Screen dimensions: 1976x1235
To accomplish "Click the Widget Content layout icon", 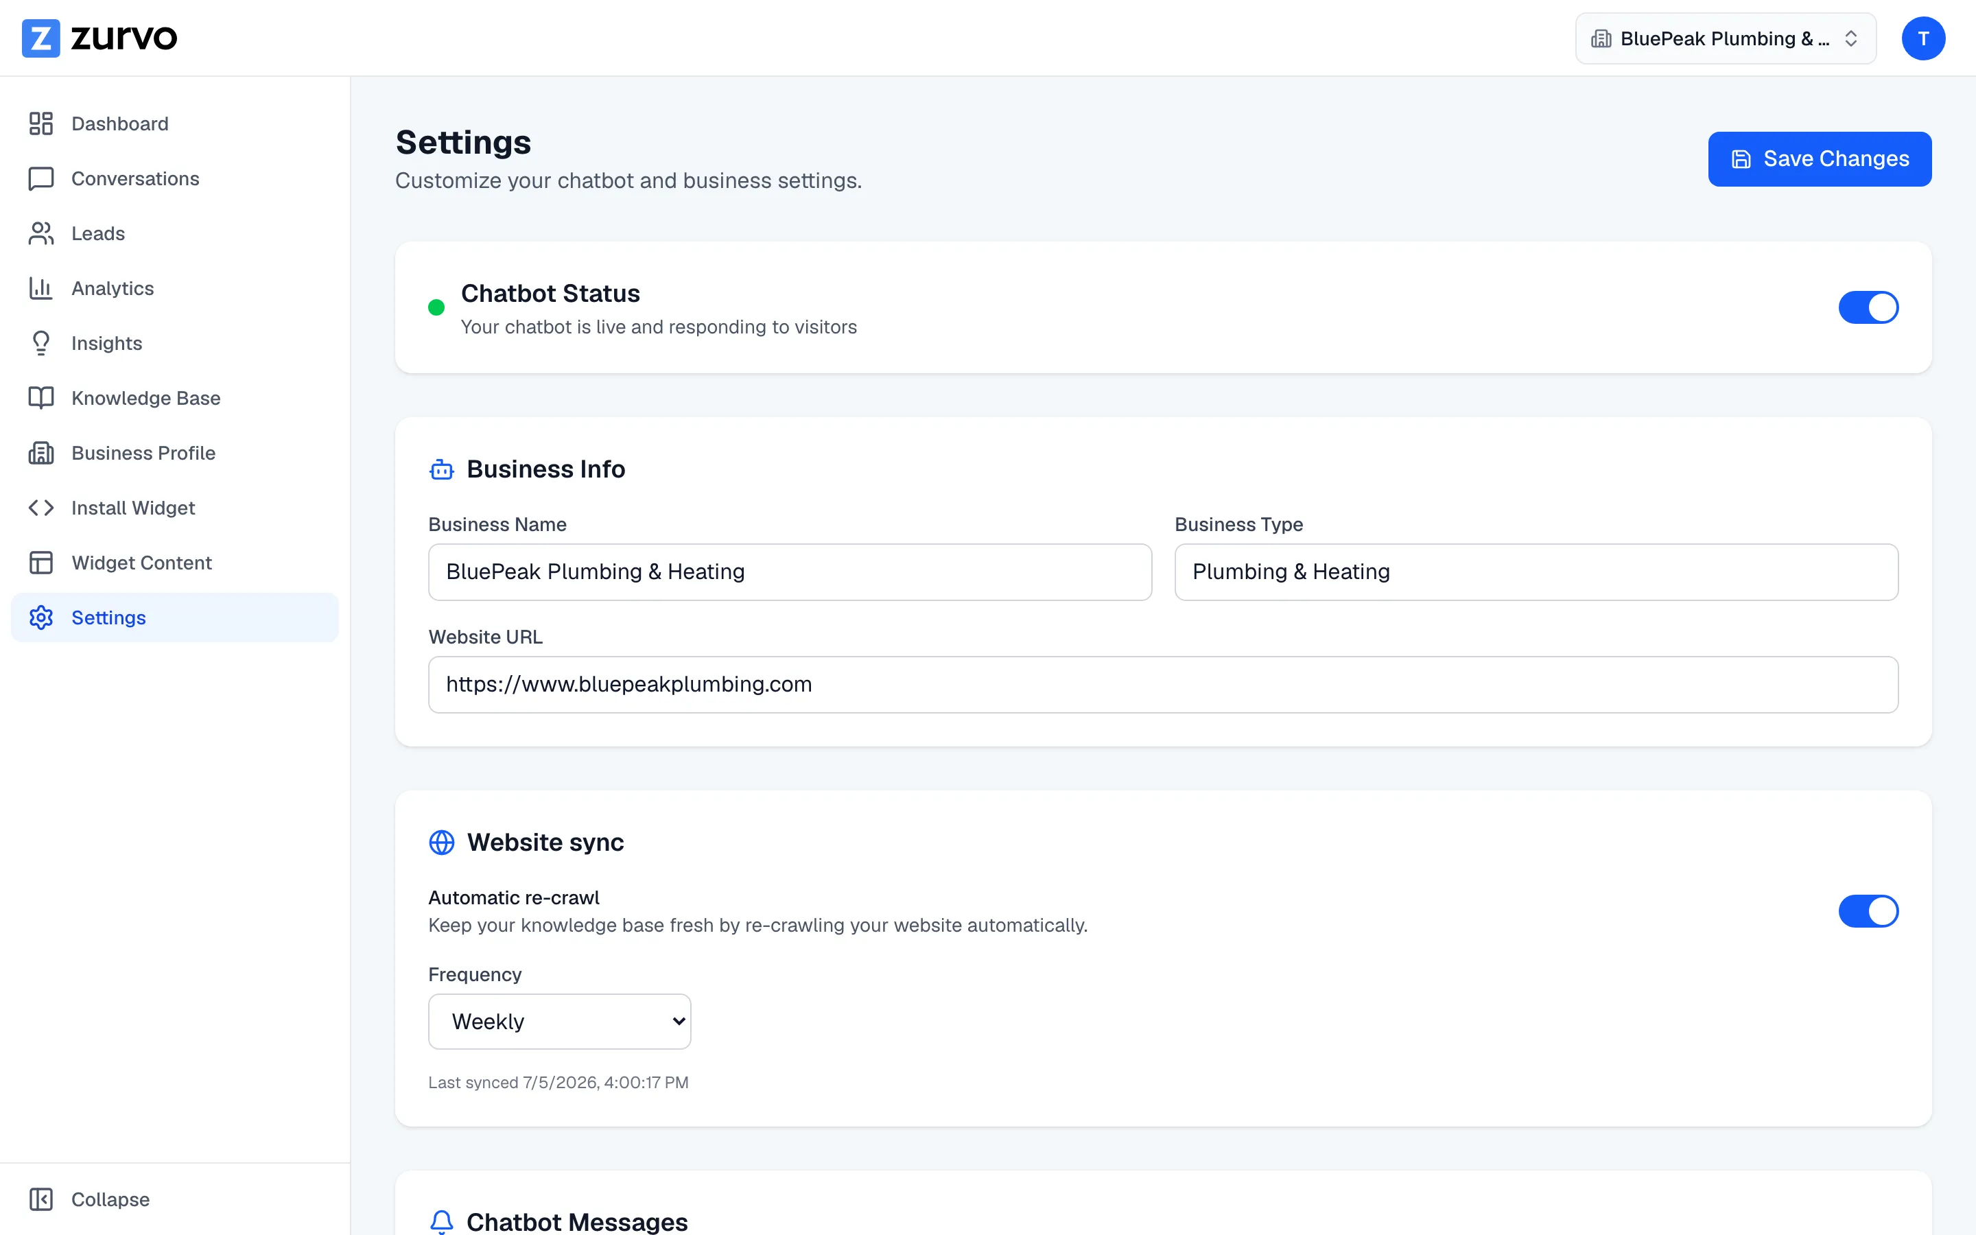I will pyautogui.click(x=41, y=562).
